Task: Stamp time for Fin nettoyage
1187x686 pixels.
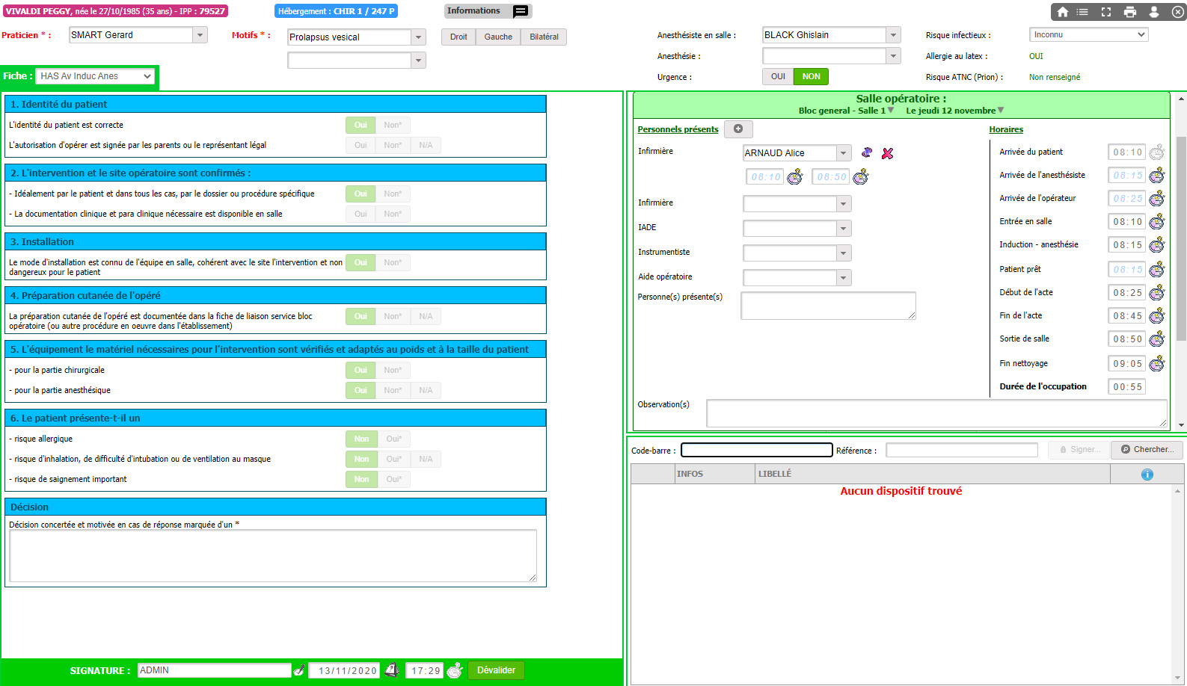Action: coord(1157,363)
